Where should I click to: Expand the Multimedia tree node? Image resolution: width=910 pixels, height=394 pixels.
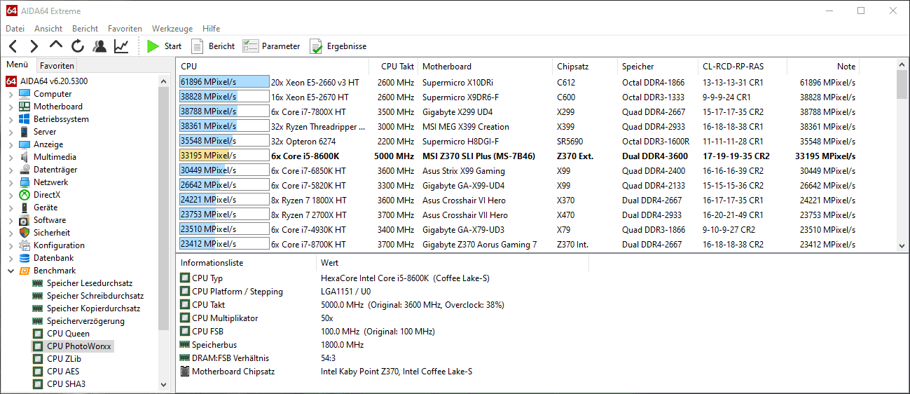[11, 157]
